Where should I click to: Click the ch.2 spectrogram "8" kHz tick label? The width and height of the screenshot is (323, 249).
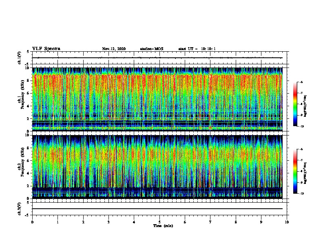click(x=28, y=148)
